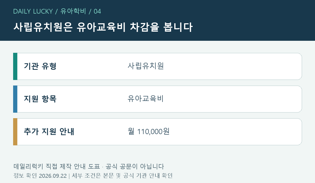This screenshot has height=183, width=315.
Task: Click the footer note 데일리럭키 직접 제작 안내 도표
Action: coord(56,167)
